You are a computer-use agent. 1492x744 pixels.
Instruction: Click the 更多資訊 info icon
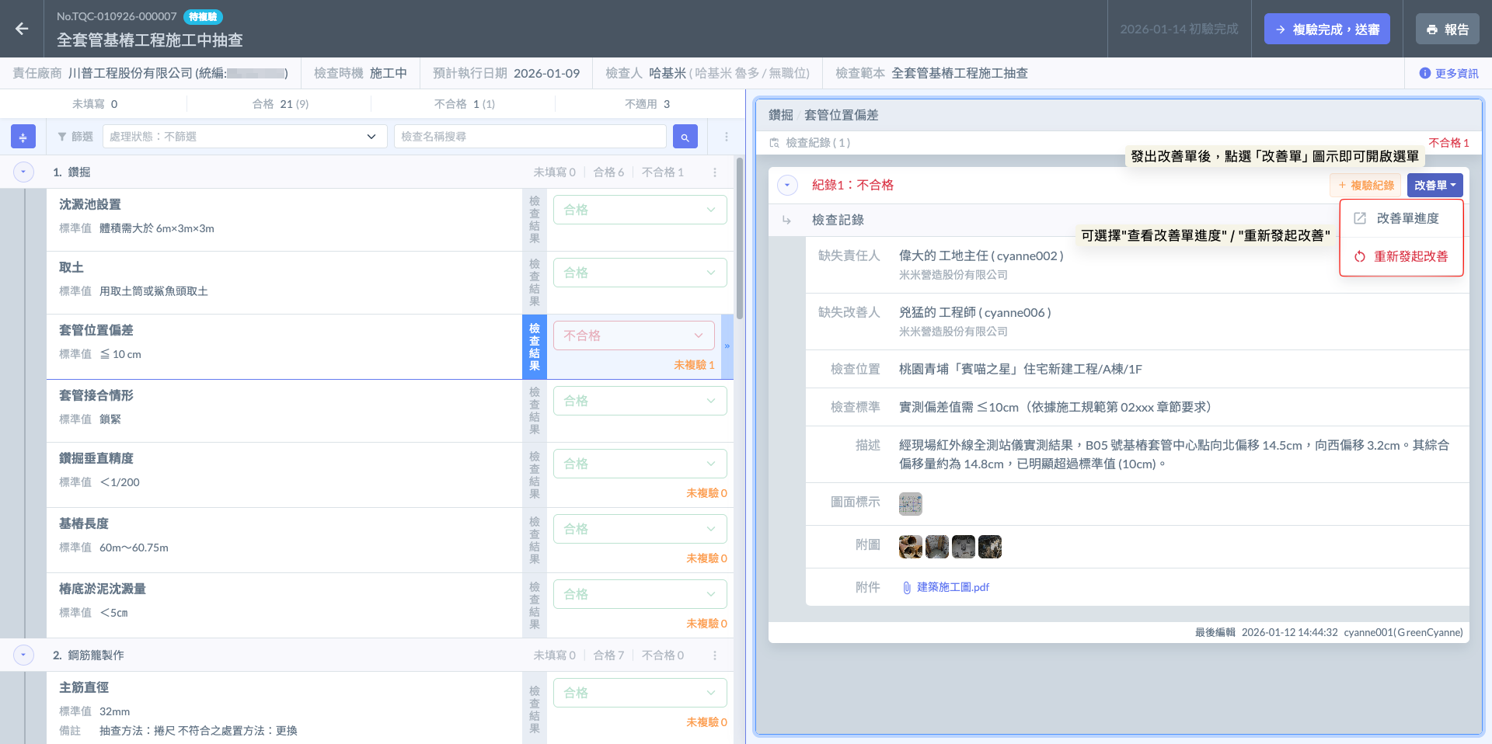1424,73
